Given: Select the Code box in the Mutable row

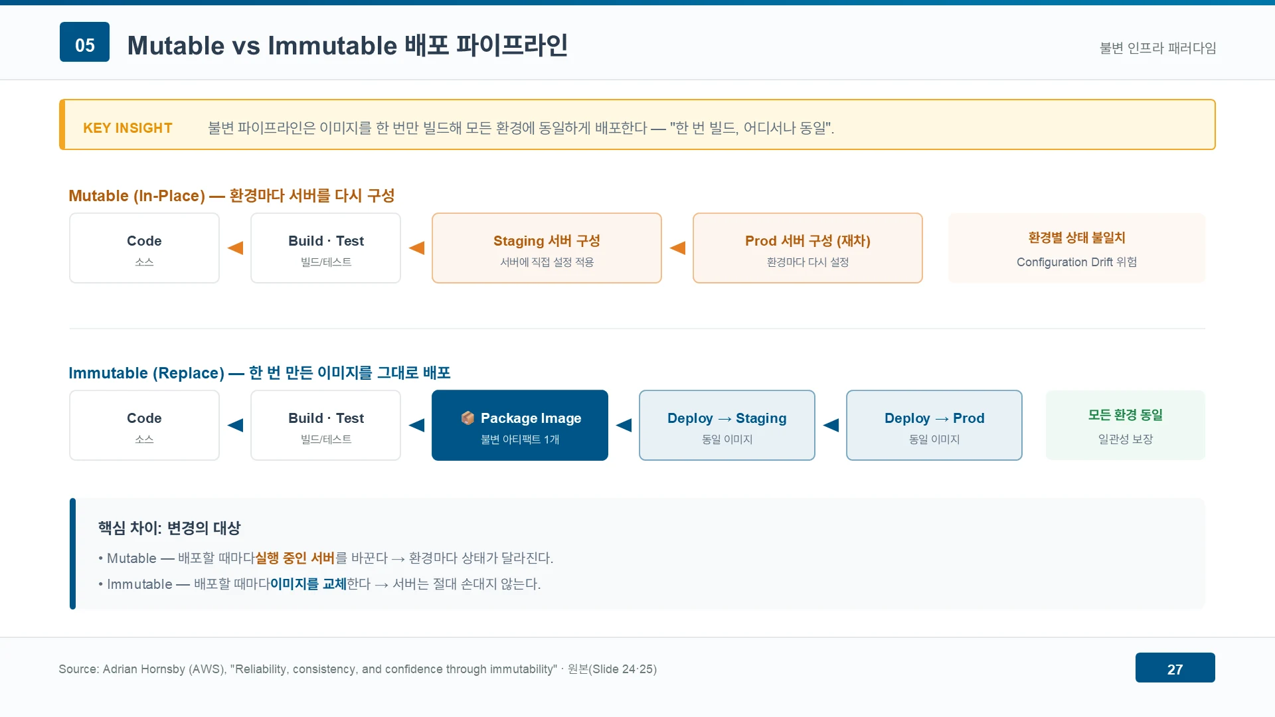Looking at the screenshot, I should [144, 248].
